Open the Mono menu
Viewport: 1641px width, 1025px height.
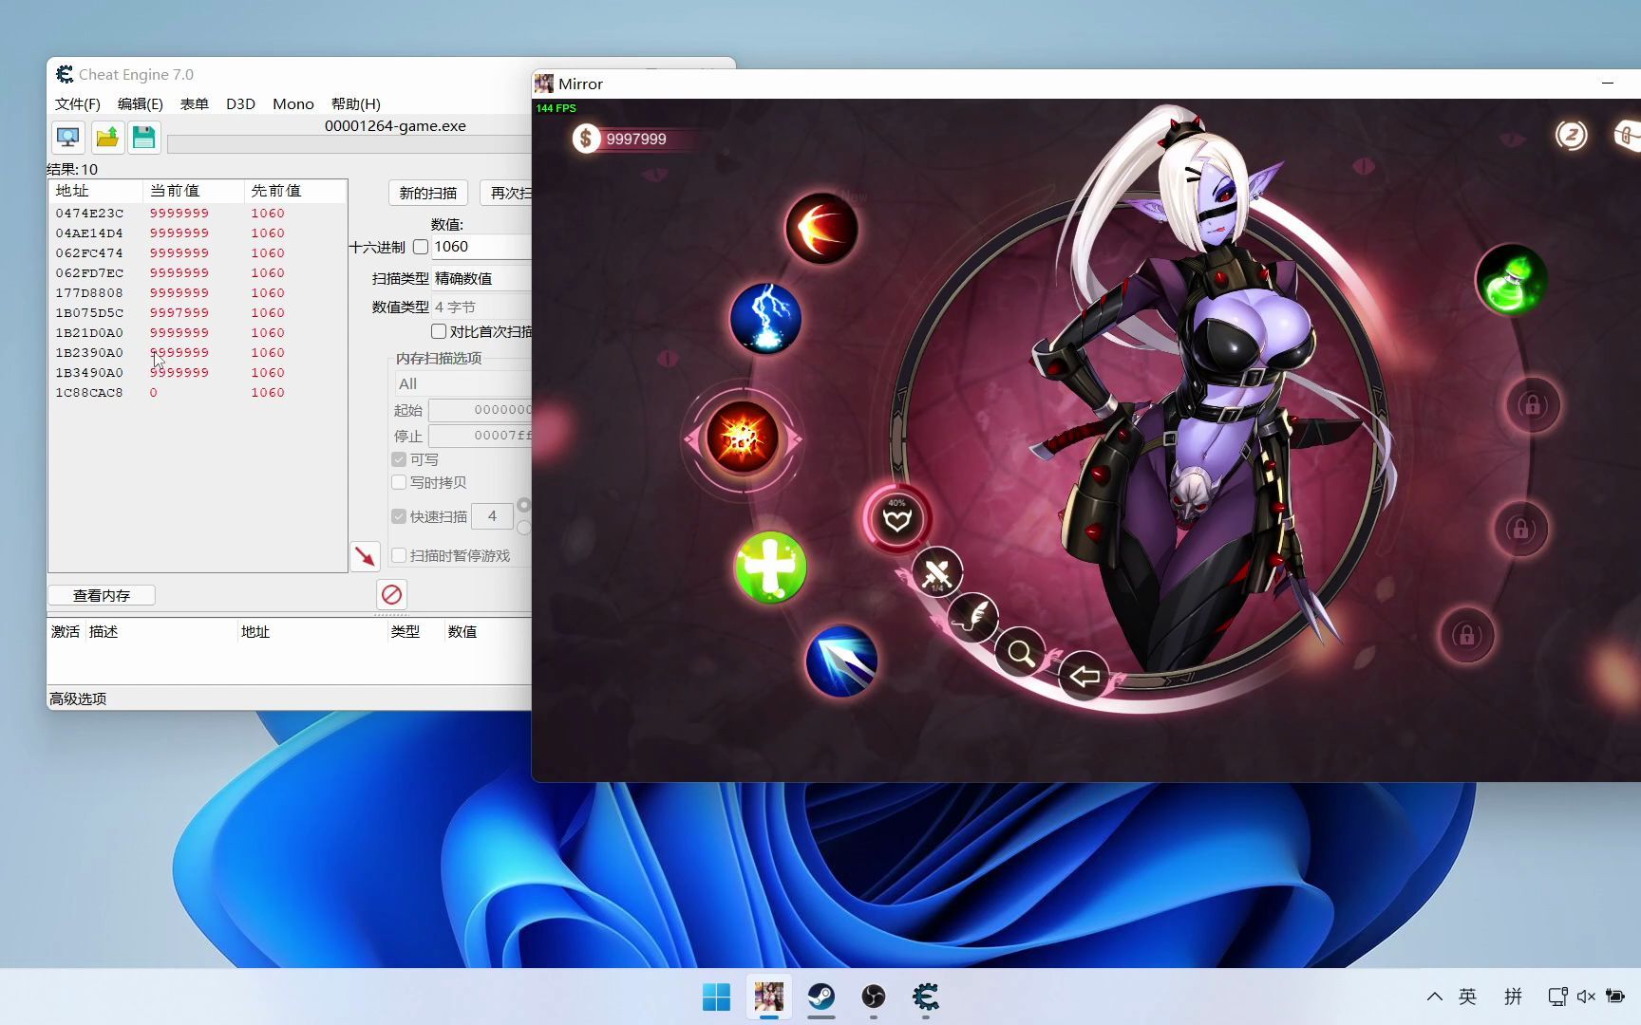coord(293,103)
